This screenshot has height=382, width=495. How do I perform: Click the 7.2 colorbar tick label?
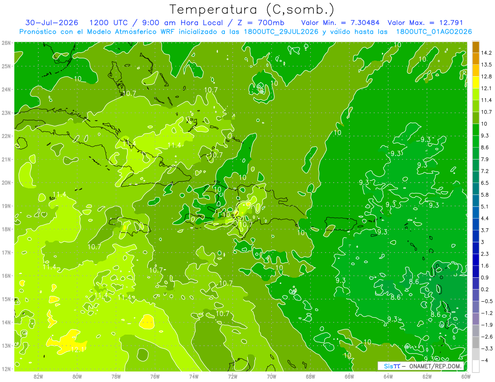pos(485,171)
